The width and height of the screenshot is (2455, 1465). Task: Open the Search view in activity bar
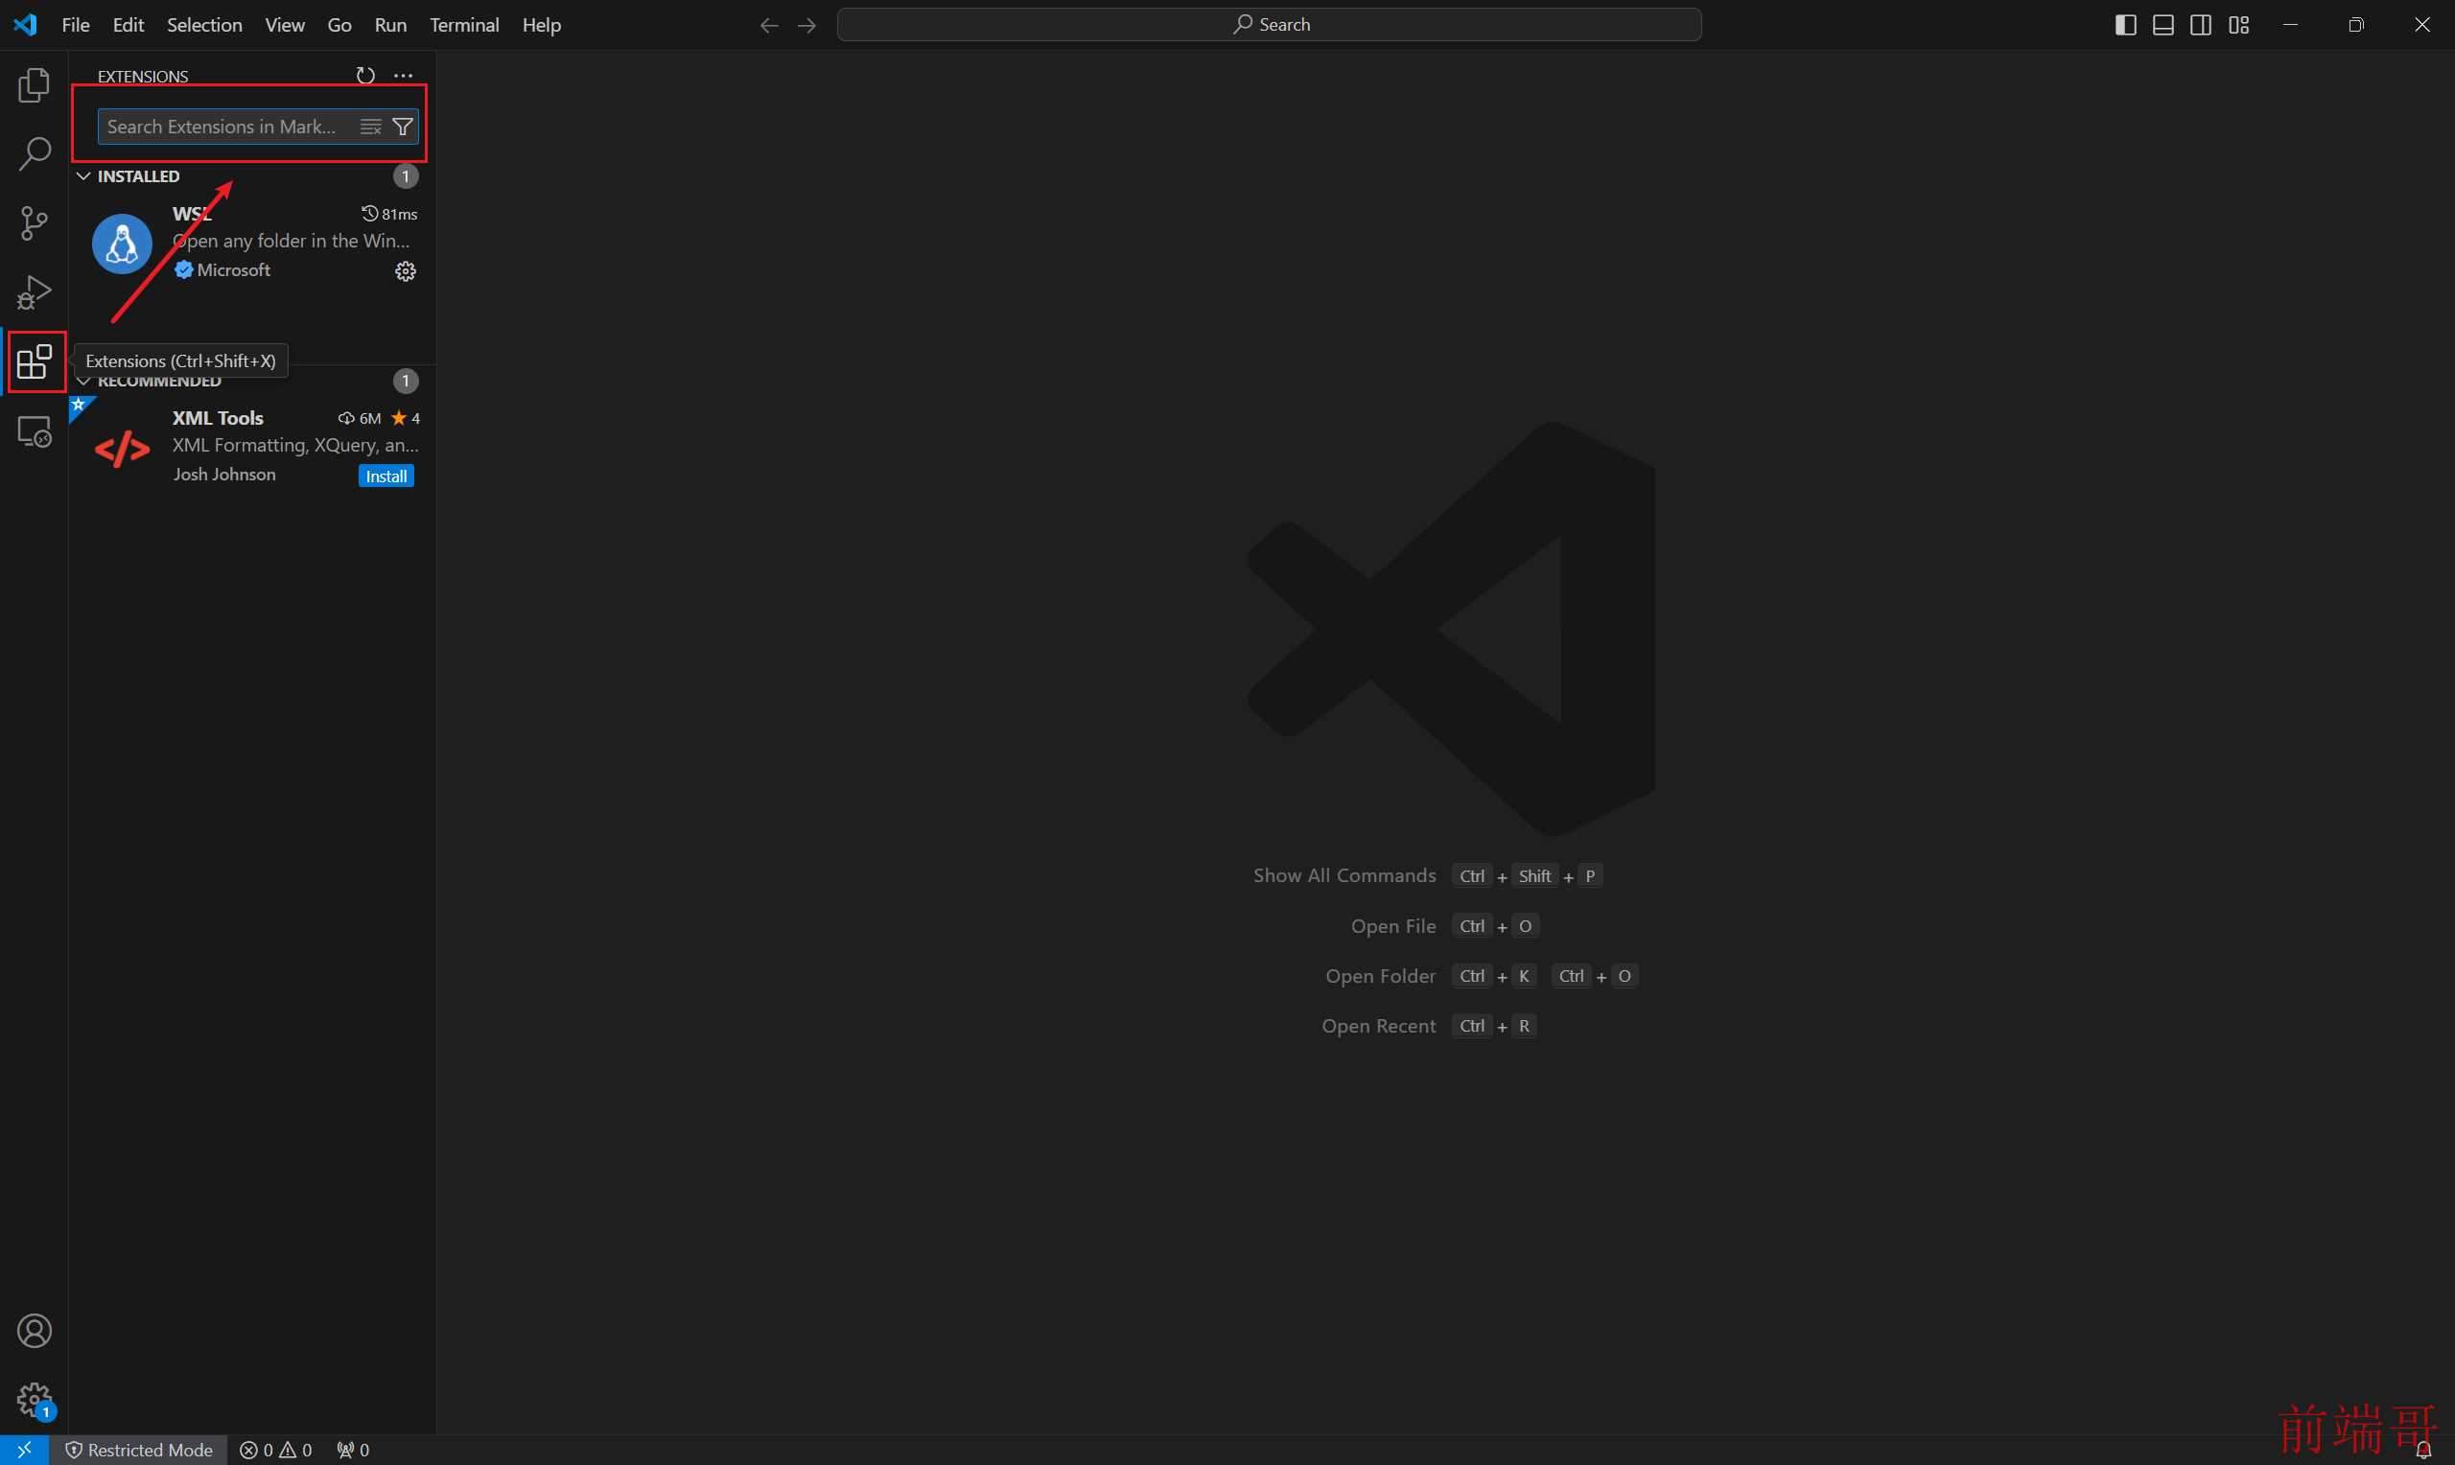[34, 154]
